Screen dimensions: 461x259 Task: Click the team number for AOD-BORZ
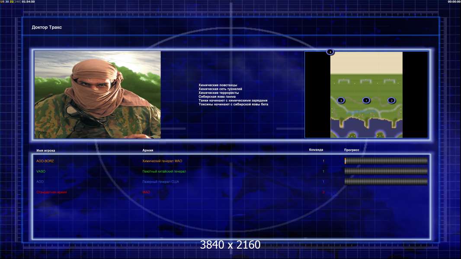click(323, 161)
